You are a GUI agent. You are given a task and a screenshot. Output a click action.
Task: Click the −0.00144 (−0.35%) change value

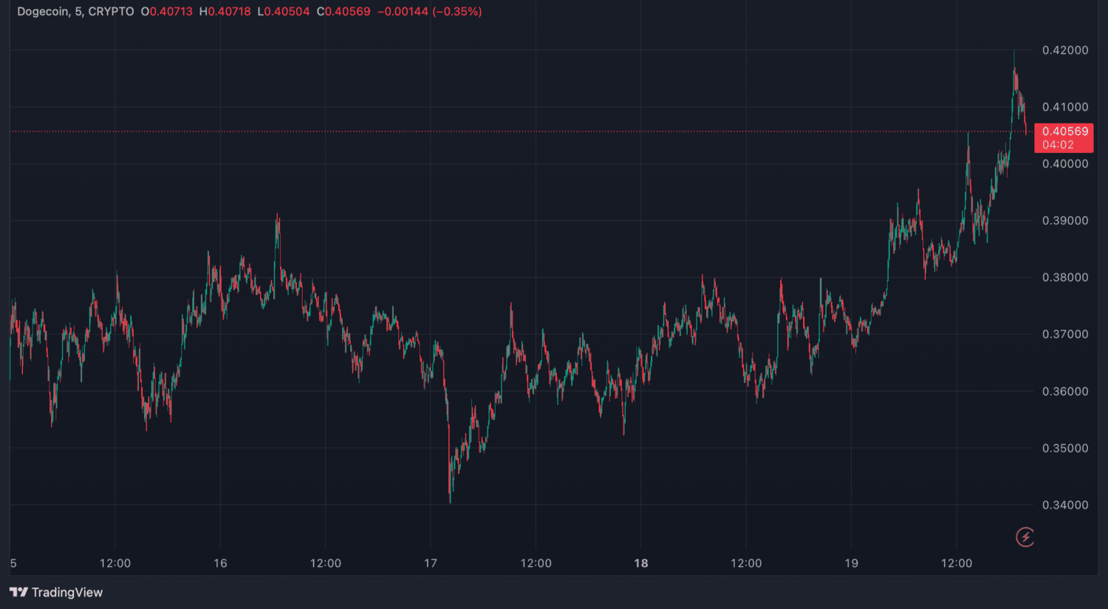point(429,12)
